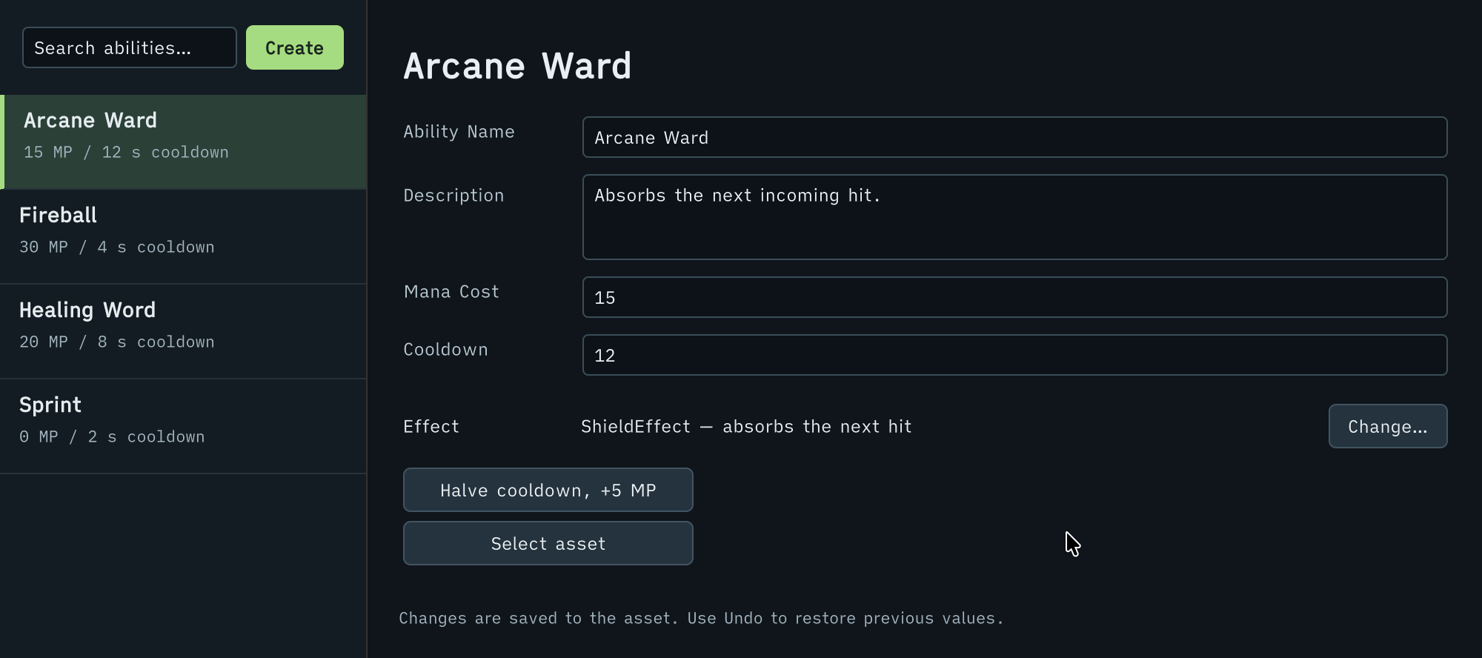Open the effect Change... picker
1482x658 pixels.
[1388, 426]
